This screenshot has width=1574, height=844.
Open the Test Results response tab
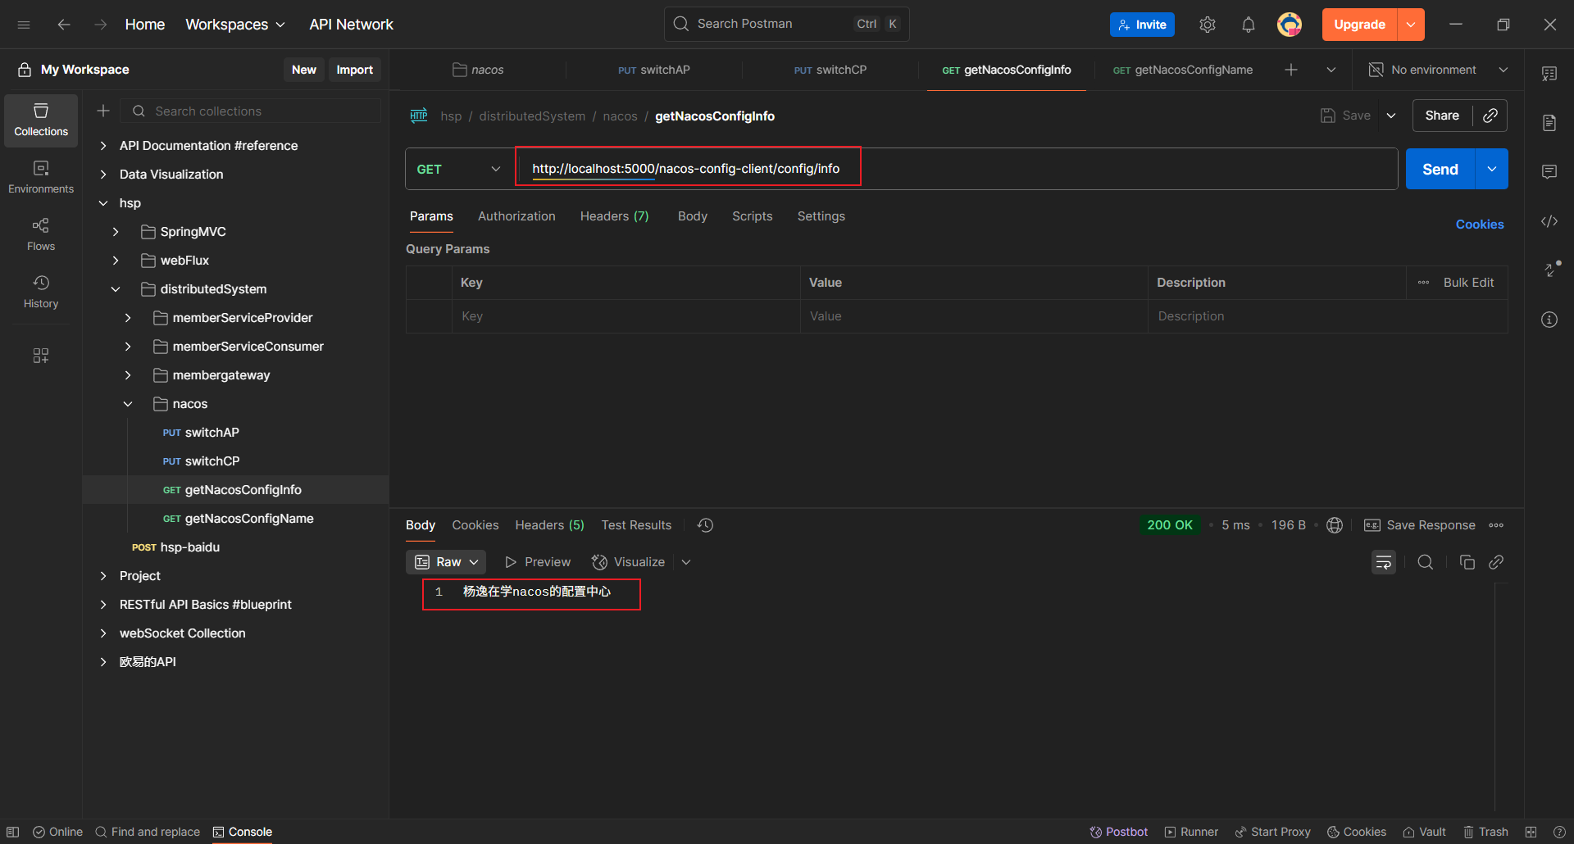[636, 525]
